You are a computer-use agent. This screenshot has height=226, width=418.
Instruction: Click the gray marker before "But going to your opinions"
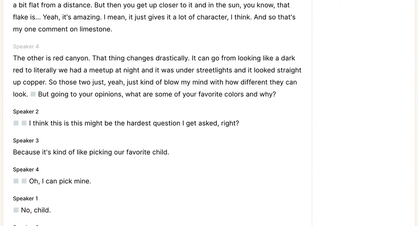pyautogui.click(x=33, y=94)
